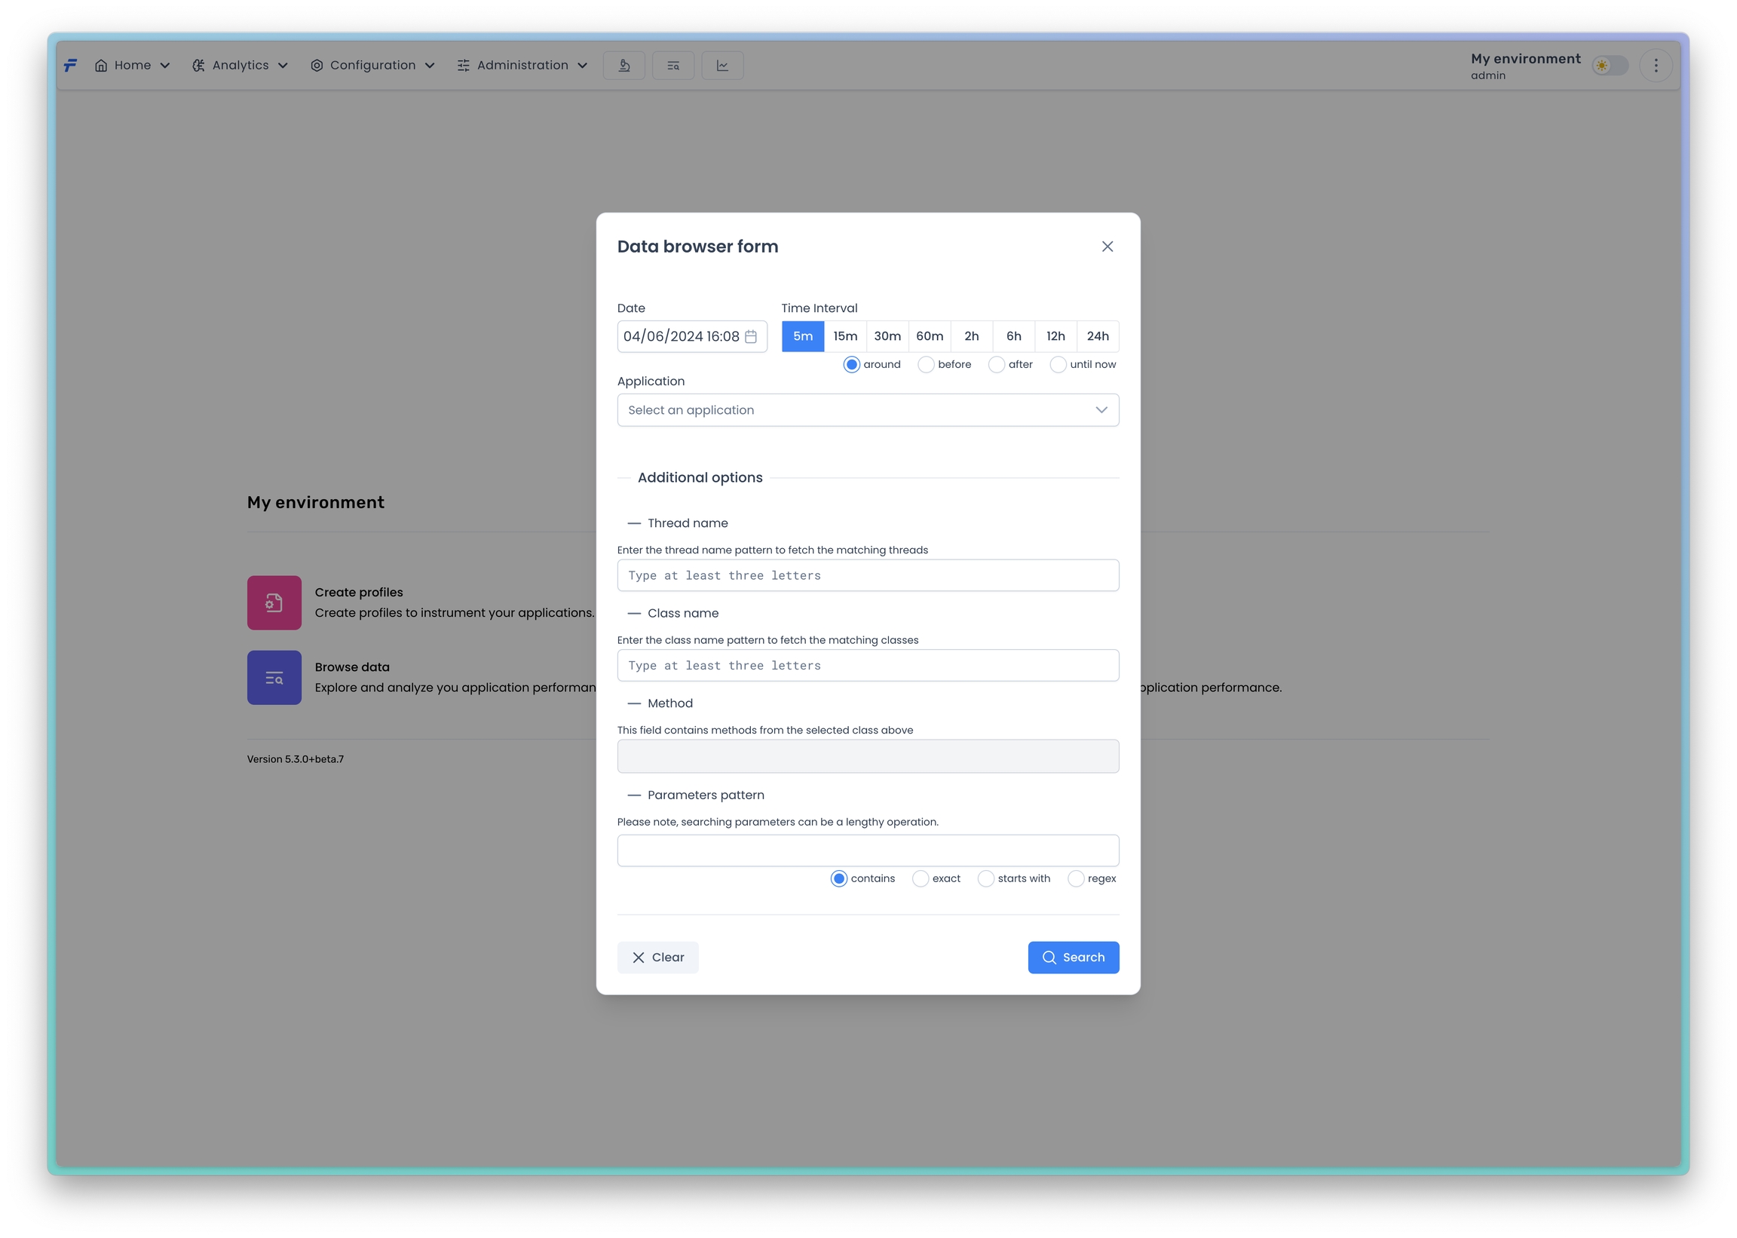Click the three-dot menu top right
The height and width of the screenshot is (1238, 1737).
pyautogui.click(x=1656, y=66)
